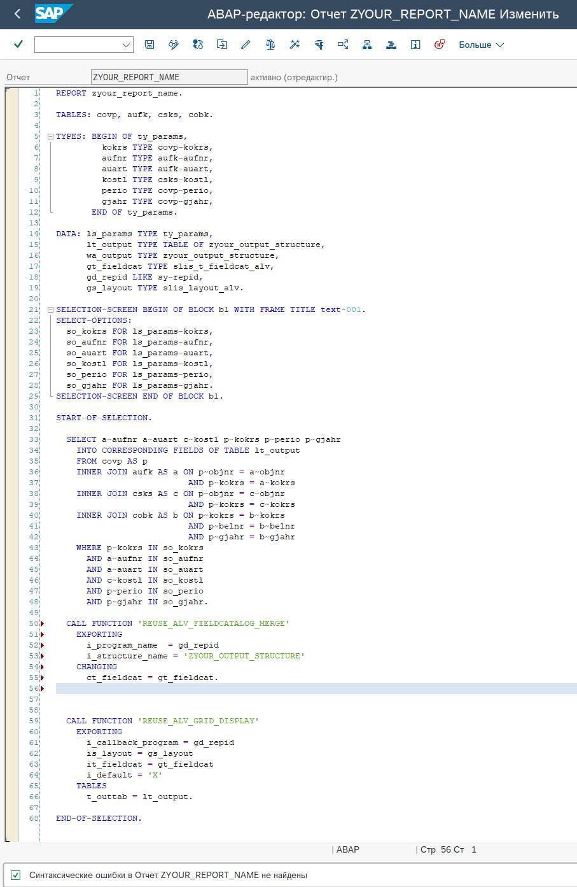Click line 50 marker in editor gutter
This screenshot has height=887, width=577.
(43, 623)
